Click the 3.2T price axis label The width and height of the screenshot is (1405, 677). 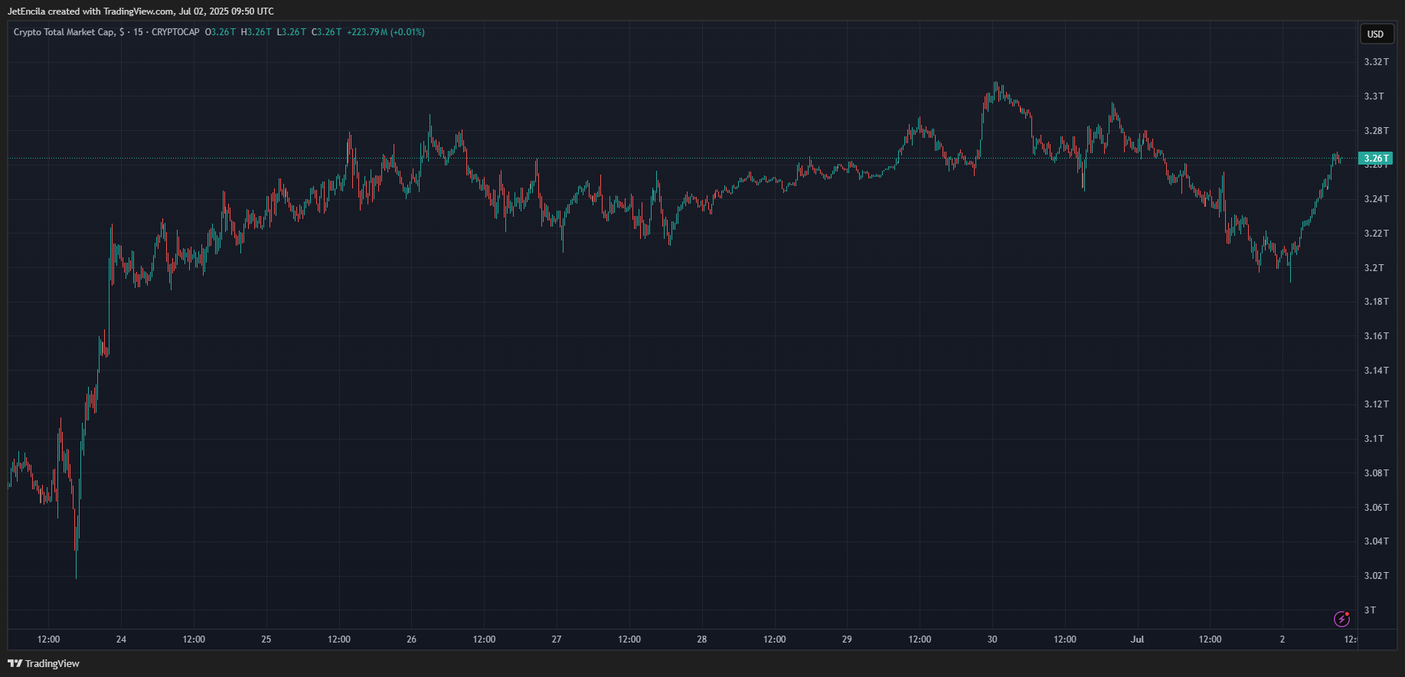[1374, 268]
